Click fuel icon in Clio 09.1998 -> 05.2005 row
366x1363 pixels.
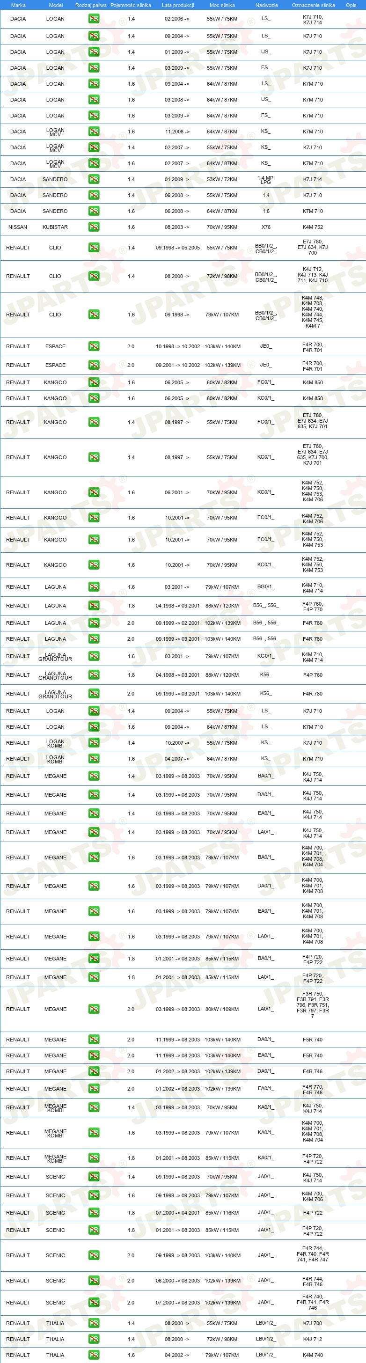point(94,248)
